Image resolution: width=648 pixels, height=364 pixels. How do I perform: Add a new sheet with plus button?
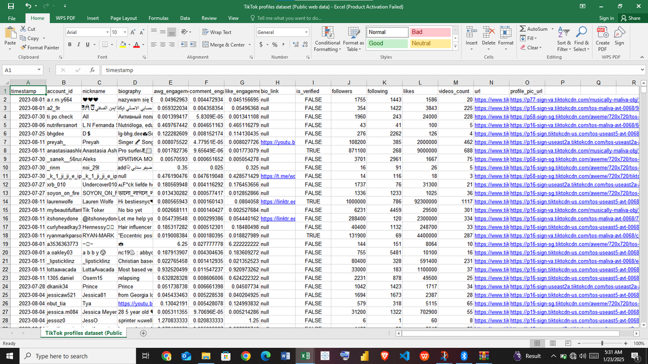point(143,333)
